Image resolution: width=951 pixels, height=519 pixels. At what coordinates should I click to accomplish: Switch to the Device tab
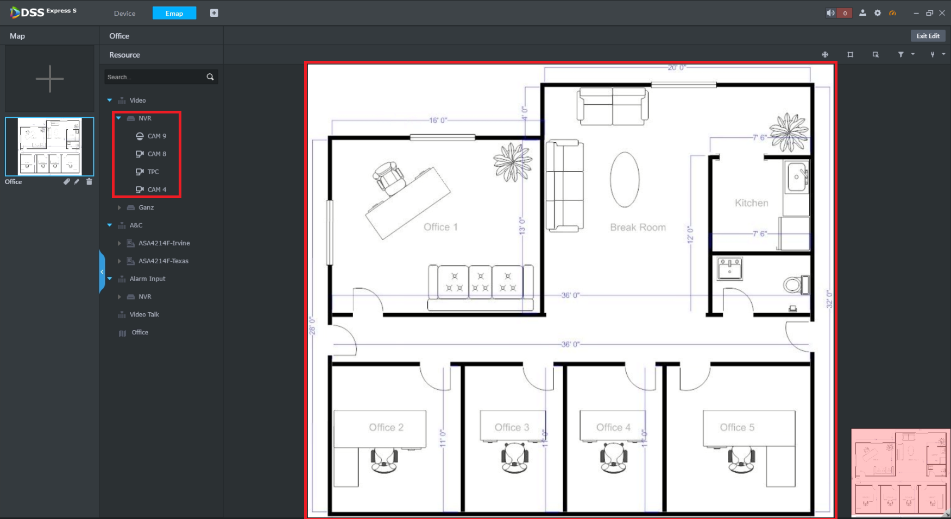pyautogui.click(x=124, y=14)
